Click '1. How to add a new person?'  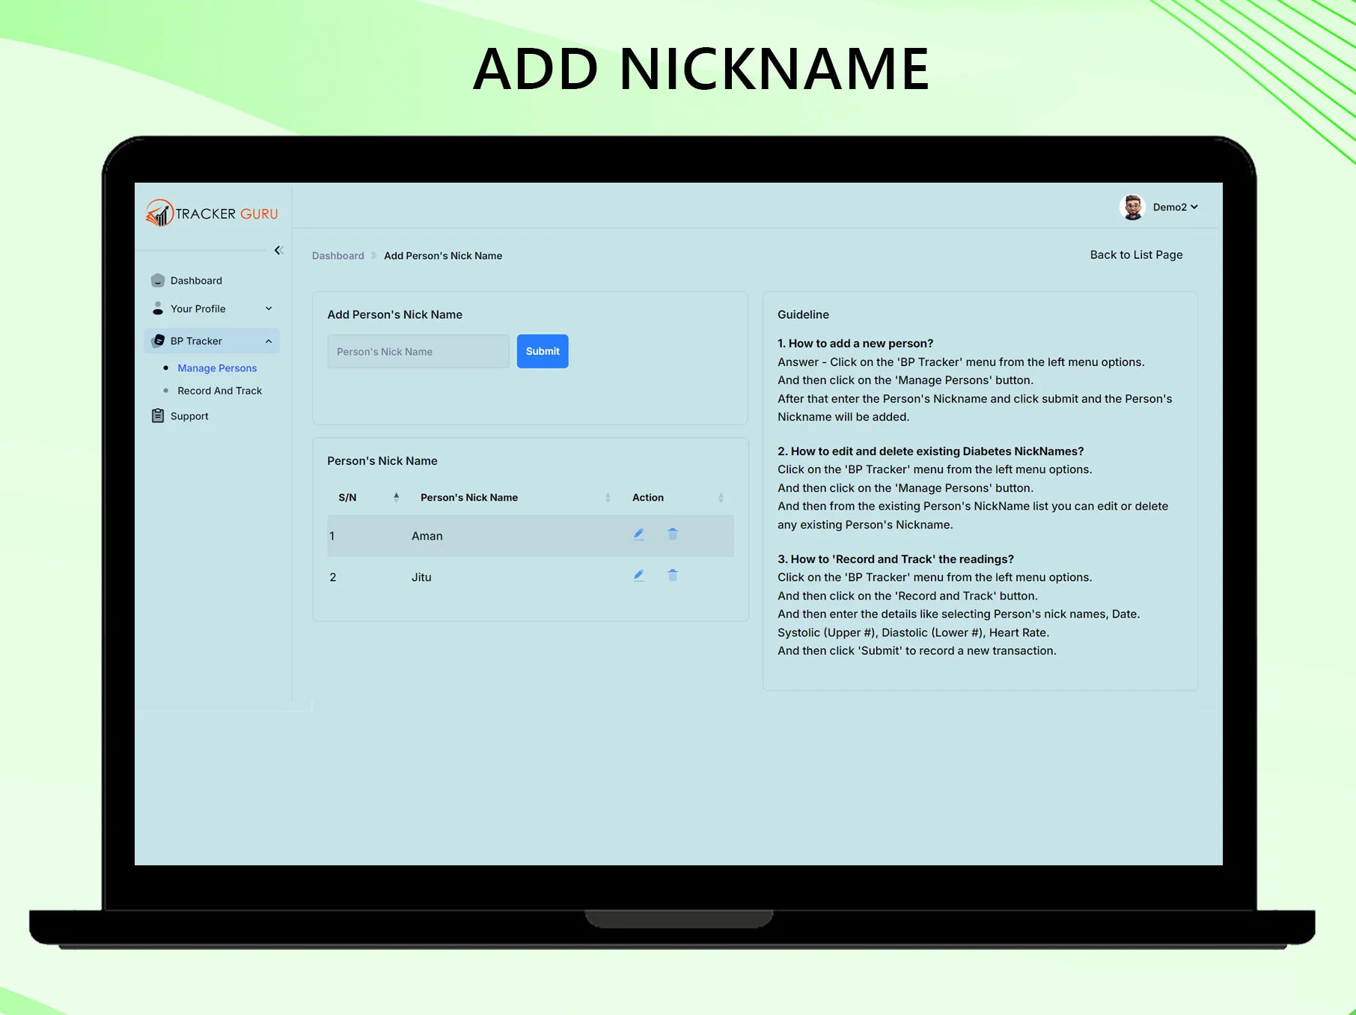(x=855, y=344)
